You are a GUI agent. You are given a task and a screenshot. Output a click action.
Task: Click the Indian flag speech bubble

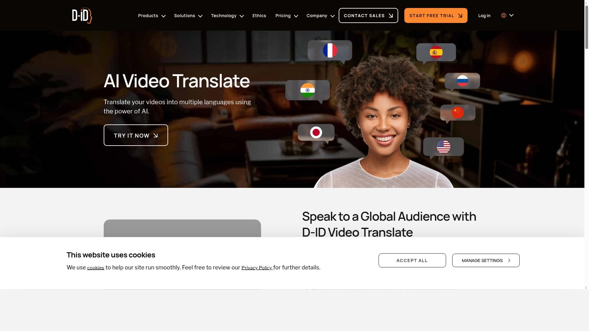tap(307, 90)
